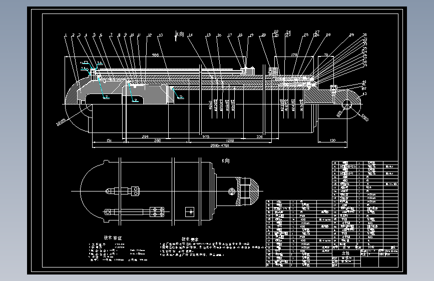Select the 178 dimension text
The image size is (434, 281).
(294, 55)
